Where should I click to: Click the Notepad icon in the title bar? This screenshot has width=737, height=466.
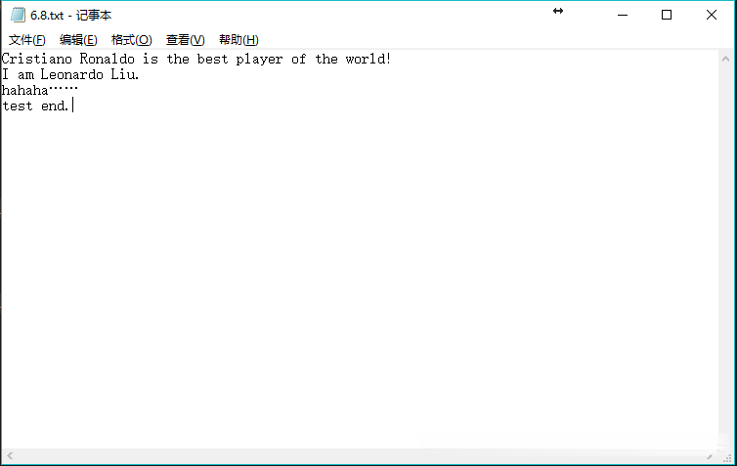[18, 15]
